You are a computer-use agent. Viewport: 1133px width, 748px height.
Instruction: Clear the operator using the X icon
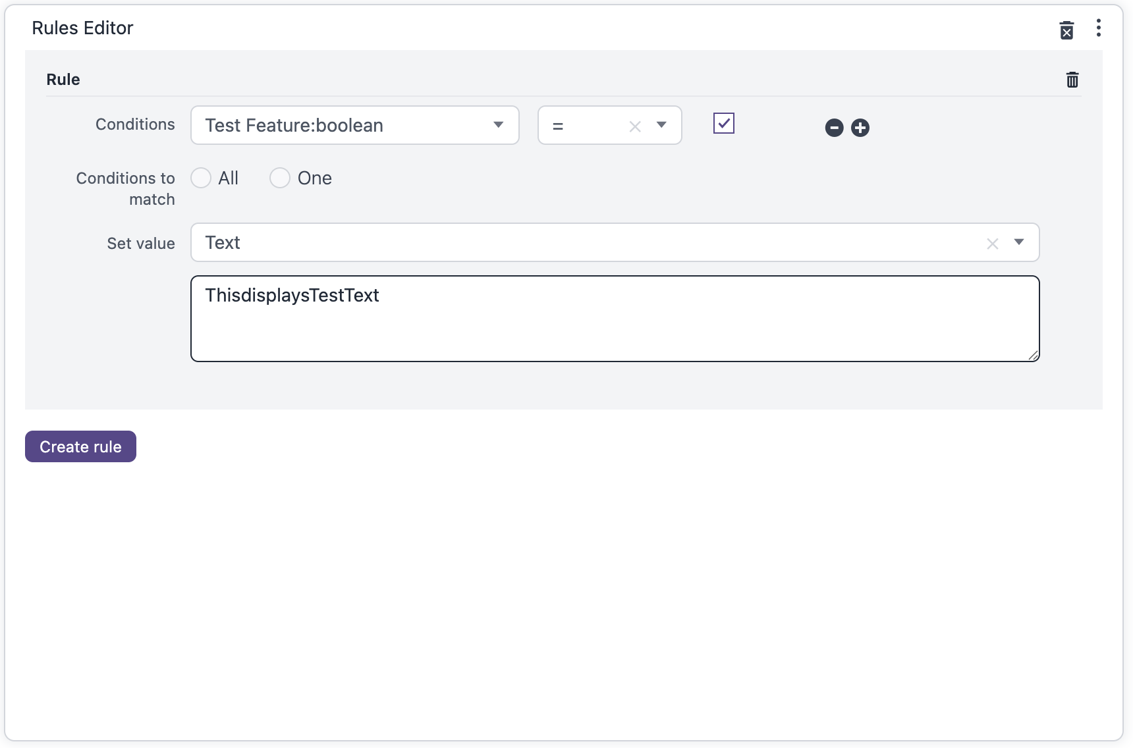(x=634, y=125)
